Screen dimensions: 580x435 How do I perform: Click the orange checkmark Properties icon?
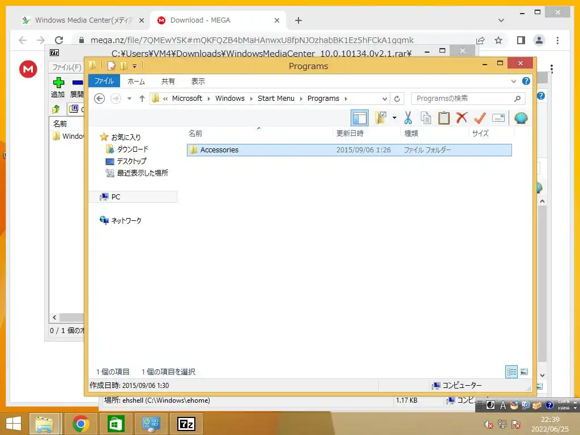[x=480, y=118]
